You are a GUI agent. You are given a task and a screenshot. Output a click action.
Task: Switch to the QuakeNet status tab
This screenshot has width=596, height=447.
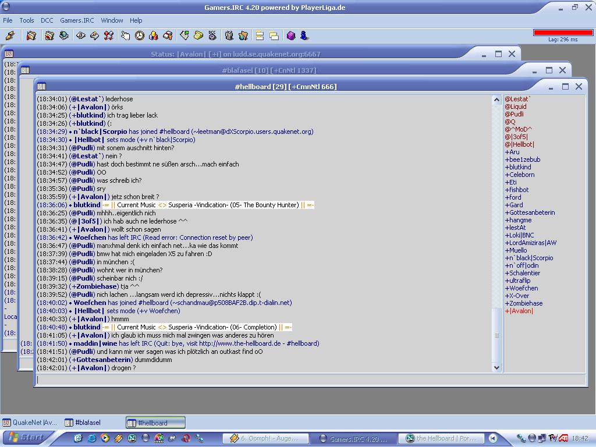(x=30, y=423)
